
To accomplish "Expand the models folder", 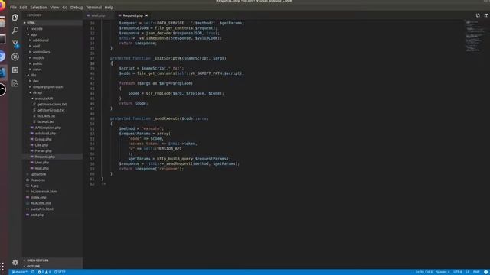I will point(38,58).
